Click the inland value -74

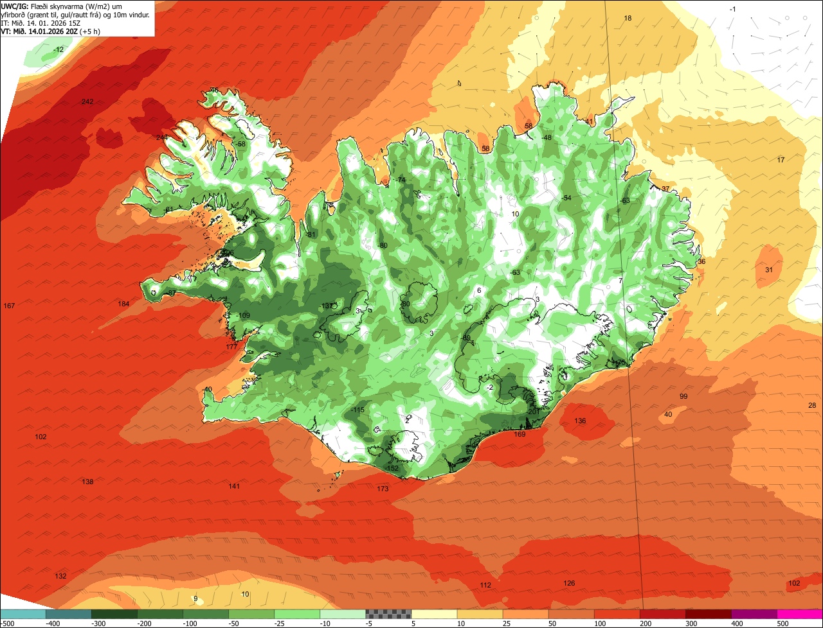[401, 180]
